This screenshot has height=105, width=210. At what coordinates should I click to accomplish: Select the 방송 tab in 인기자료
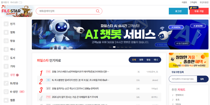148,60
